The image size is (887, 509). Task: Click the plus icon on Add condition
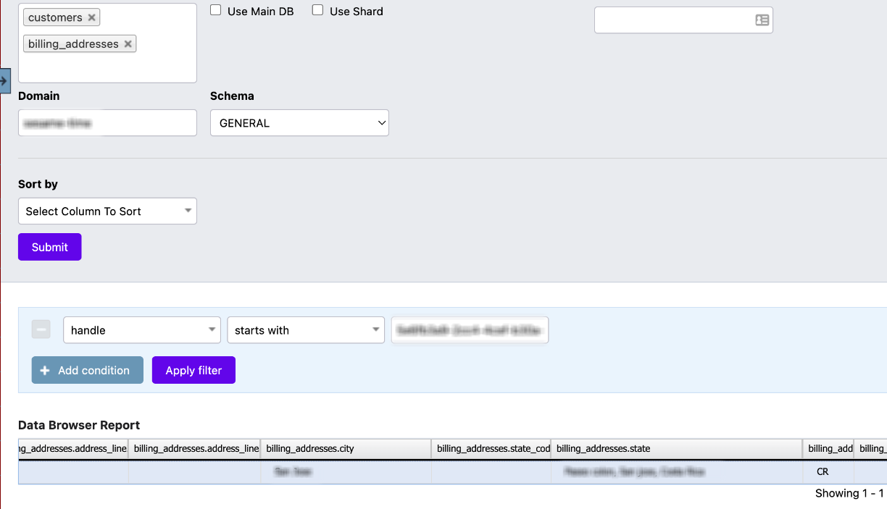click(x=45, y=371)
